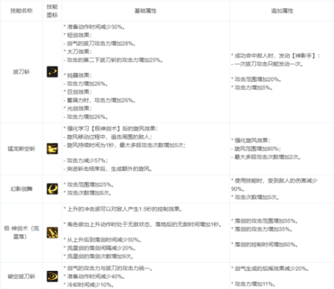Image resolution: width=334 pixels, height=289 pixels.
Task: Select the 追加属性 column header
Action: (282, 11)
